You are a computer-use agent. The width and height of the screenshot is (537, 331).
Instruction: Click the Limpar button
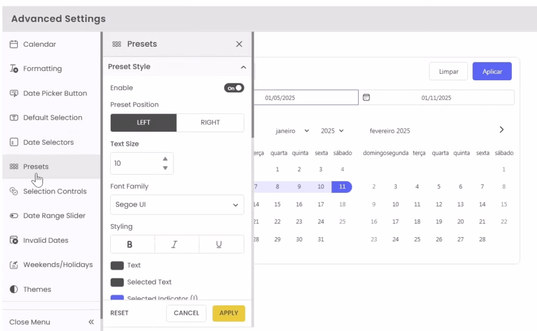click(x=448, y=72)
